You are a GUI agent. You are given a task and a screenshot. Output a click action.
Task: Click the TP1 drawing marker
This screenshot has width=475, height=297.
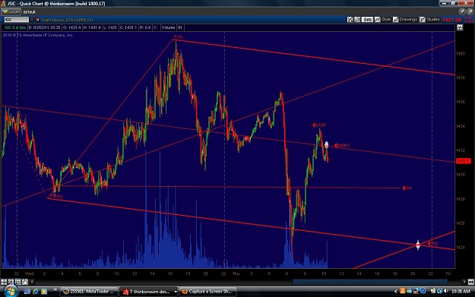(407, 188)
